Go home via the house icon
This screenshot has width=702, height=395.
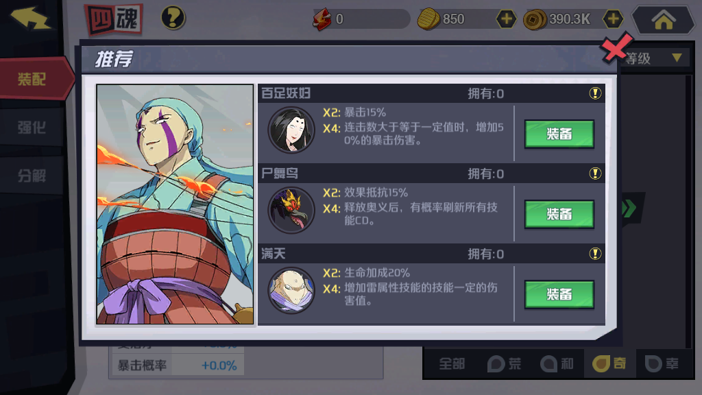pos(664,20)
